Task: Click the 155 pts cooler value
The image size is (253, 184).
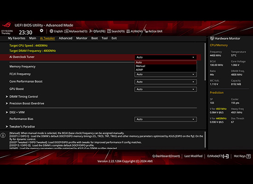Action: coord(235,103)
